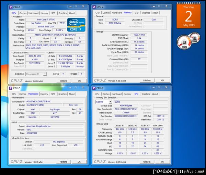Screen dimensions: 206x175
Task: Click the Specification field with i7-3770K CPU @ 3.50GHz
Action: (x=55, y=35)
